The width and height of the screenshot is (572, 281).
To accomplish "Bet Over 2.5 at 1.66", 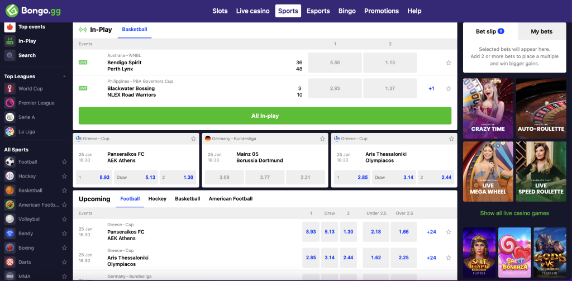I will [403, 232].
